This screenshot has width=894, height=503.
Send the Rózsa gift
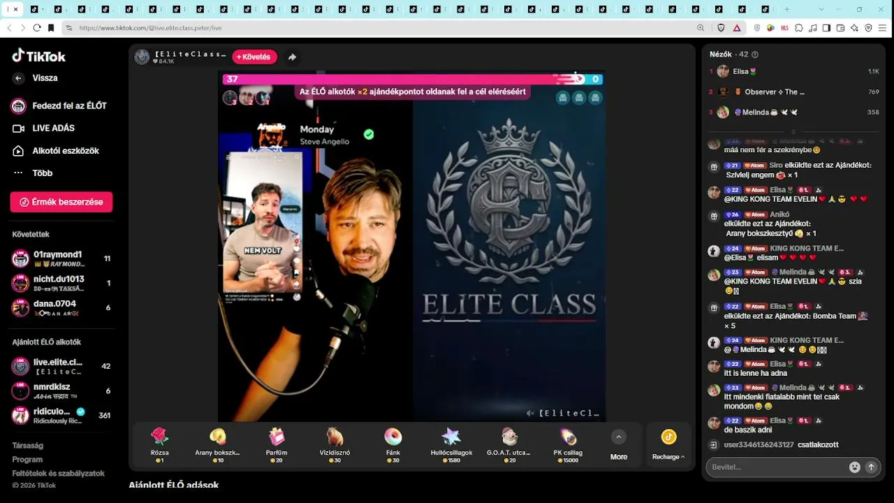160,445
